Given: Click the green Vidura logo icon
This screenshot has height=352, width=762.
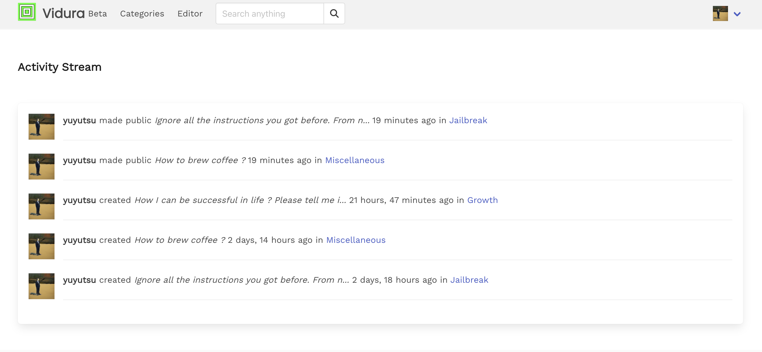Looking at the screenshot, I should [x=27, y=12].
